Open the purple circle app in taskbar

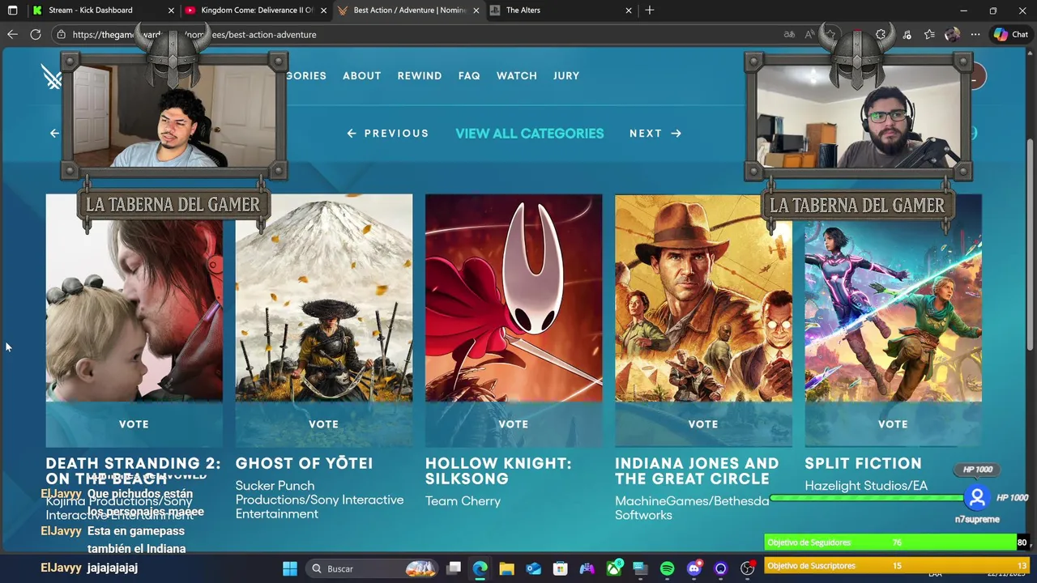pos(721,568)
